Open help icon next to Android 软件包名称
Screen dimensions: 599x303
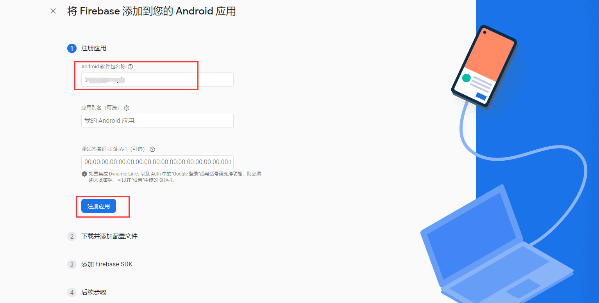point(131,67)
